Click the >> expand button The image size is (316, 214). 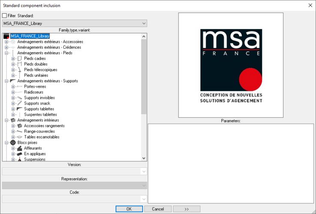[186, 209]
